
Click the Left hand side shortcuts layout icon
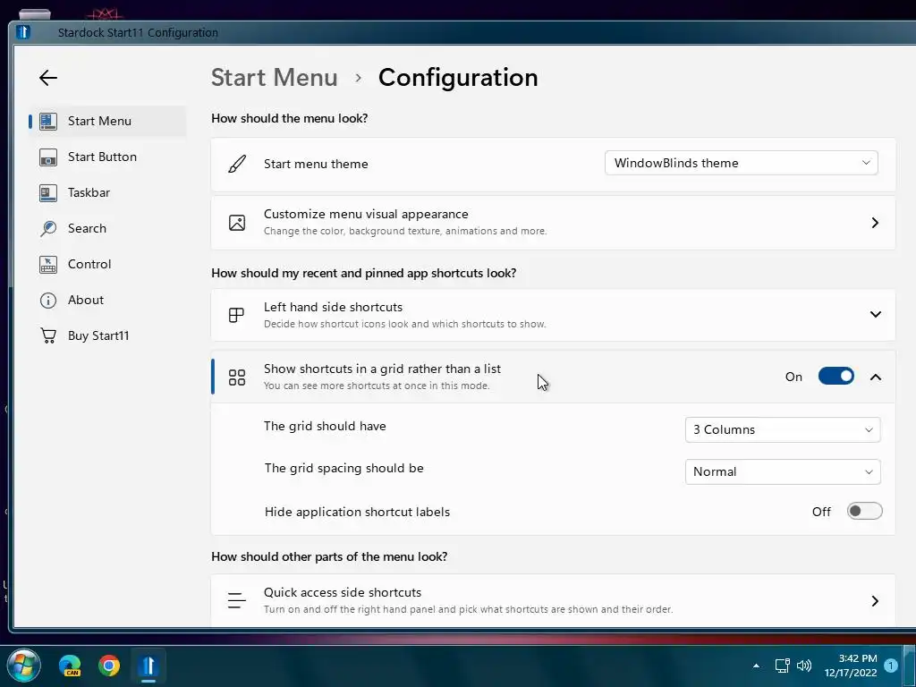(x=236, y=315)
